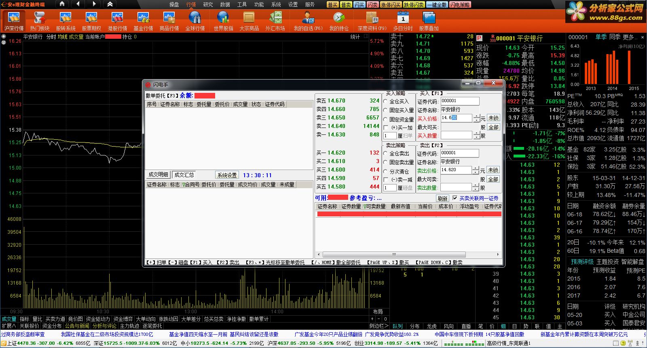Decrease 卖出数量 with spinner down arrow

click(x=476, y=189)
